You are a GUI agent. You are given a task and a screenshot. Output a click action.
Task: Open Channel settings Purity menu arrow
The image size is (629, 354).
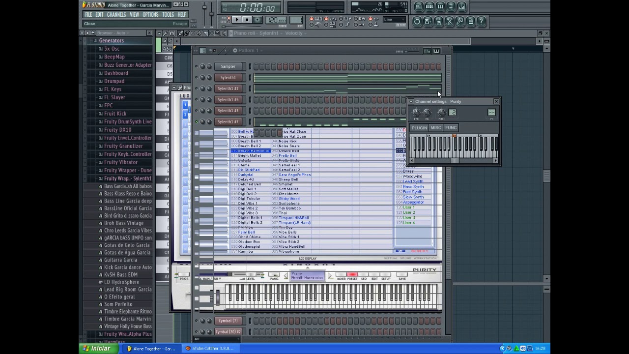[411, 101]
